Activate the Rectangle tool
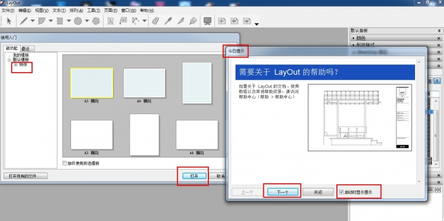The height and width of the screenshot is (221, 444). (60, 21)
